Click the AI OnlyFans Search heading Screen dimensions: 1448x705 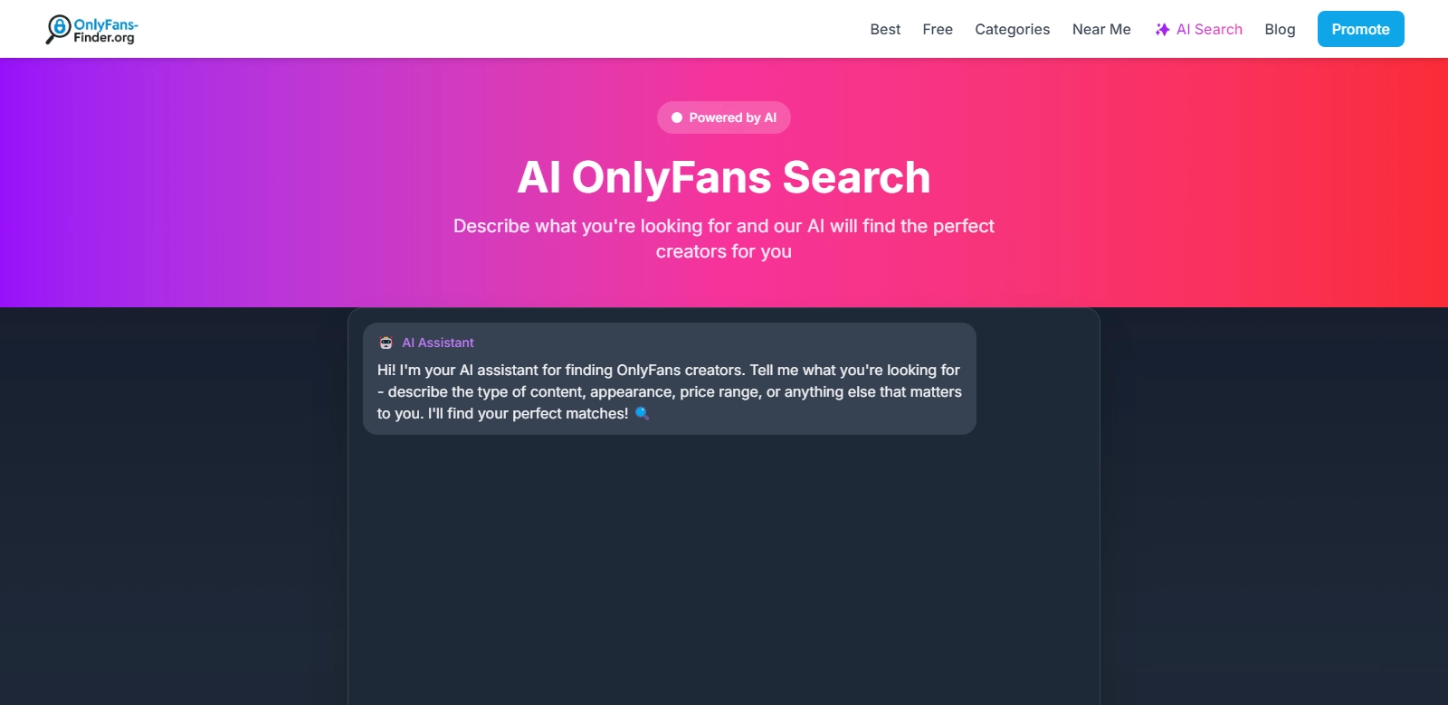pyautogui.click(x=724, y=177)
